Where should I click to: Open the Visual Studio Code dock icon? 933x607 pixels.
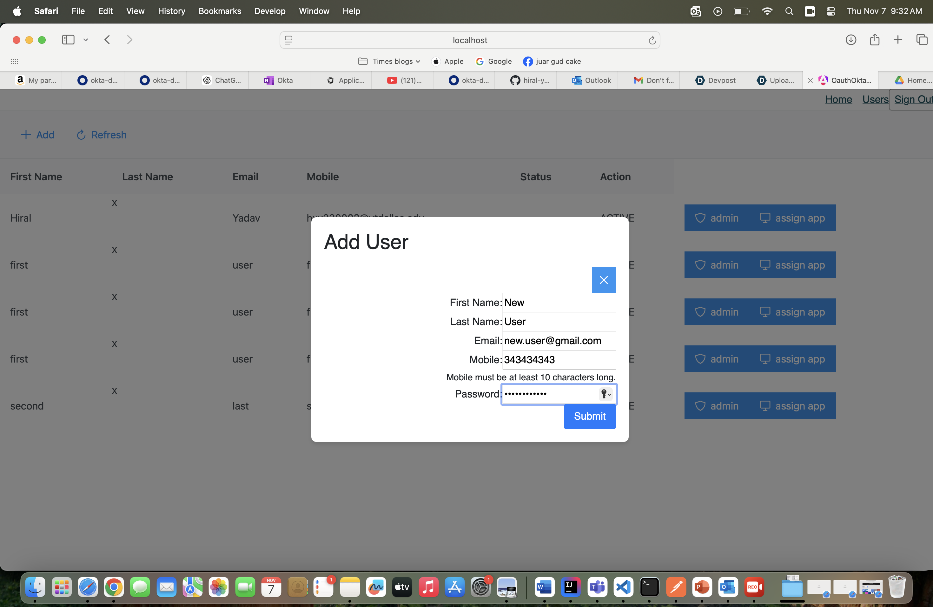click(x=623, y=587)
